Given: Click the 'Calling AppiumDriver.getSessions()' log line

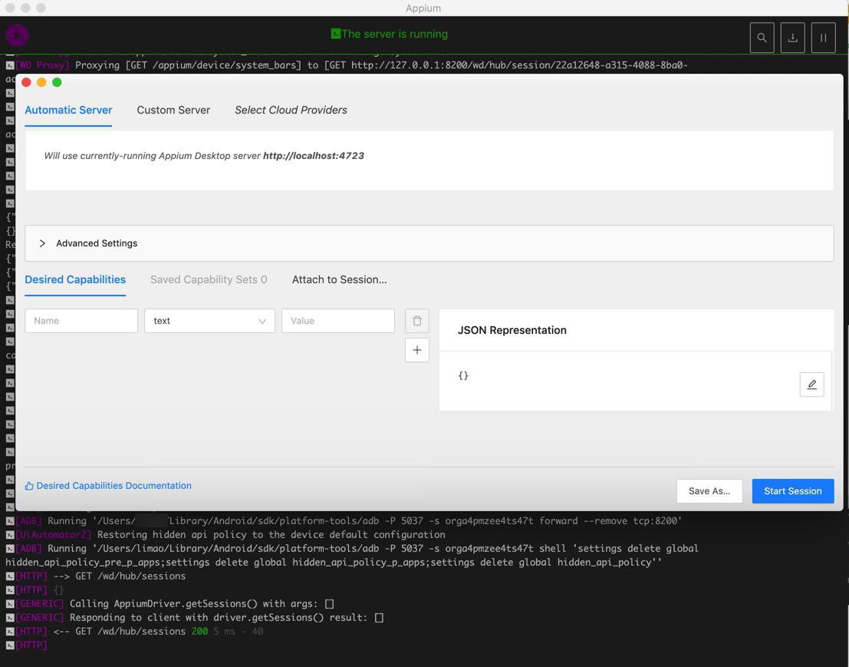Looking at the screenshot, I should click(169, 603).
